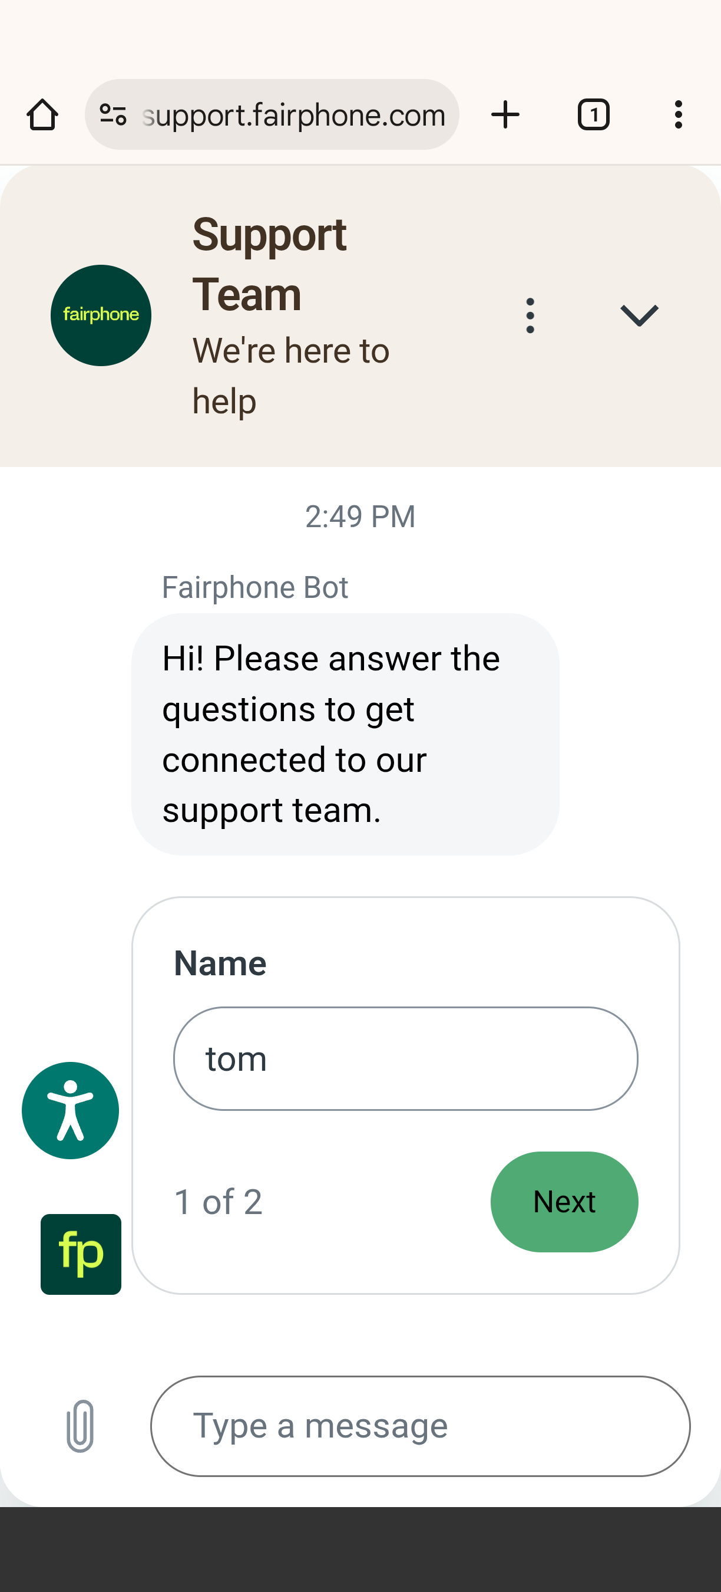Click the round Fairphone logo avatar
721x1592 pixels.
coord(101,316)
